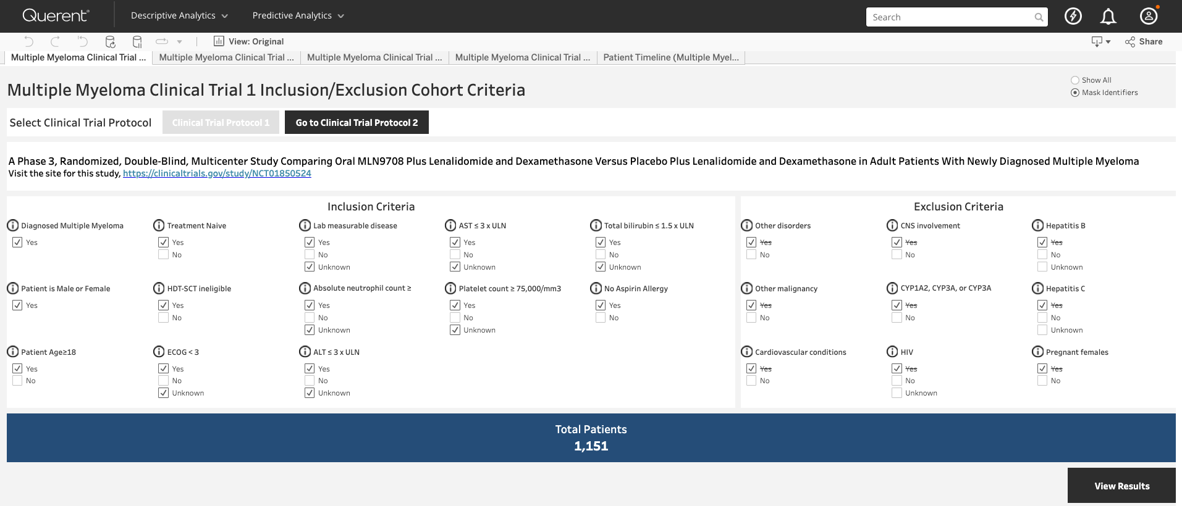Click the Replay animation icon
1182x506 pixels.
(x=162, y=41)
